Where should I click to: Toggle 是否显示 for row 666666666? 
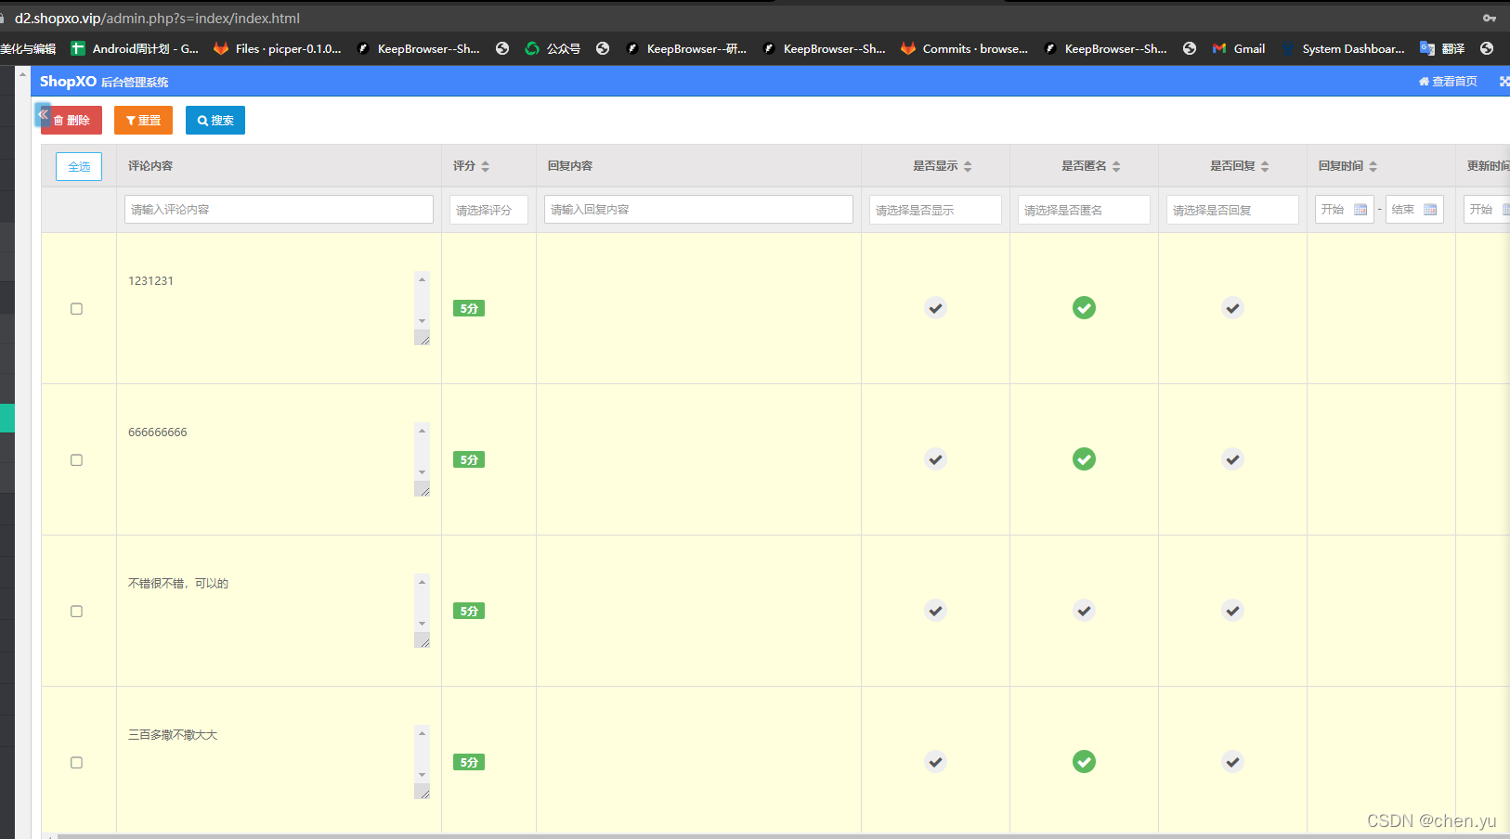(935, 459)
